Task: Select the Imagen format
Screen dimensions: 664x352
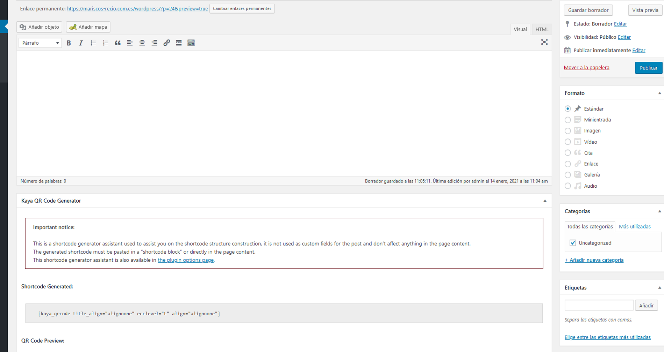Action: pos(567,131)
